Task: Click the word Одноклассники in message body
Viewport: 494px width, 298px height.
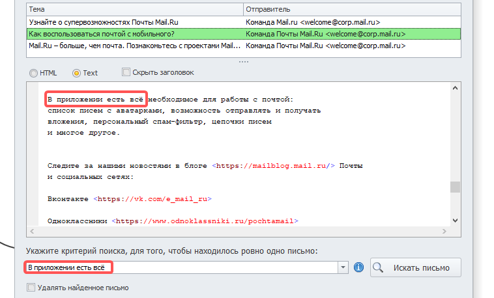Action: (x=77, y=221)
